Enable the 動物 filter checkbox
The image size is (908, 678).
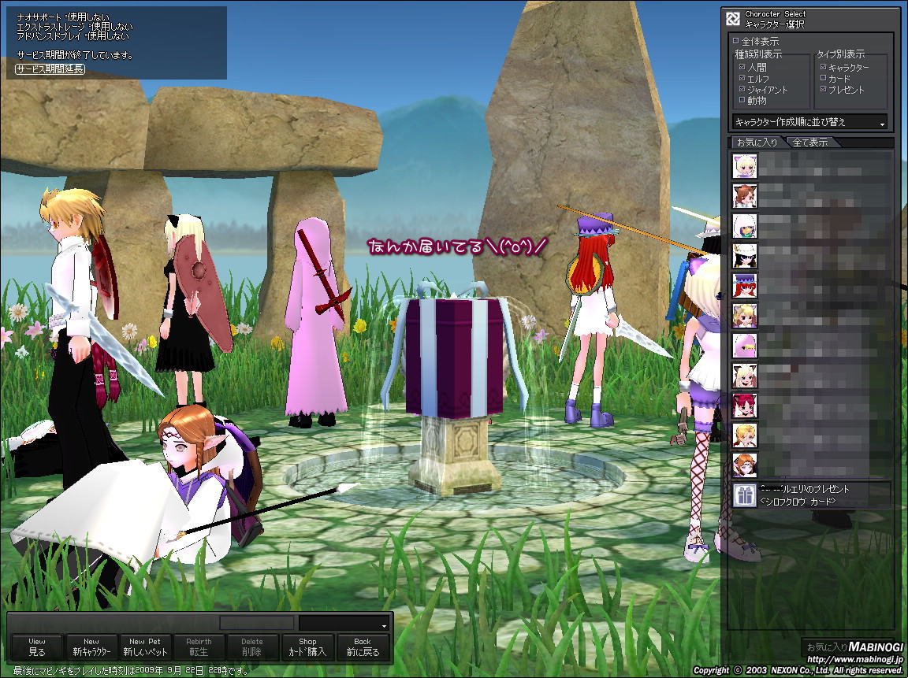pos(742,100)
